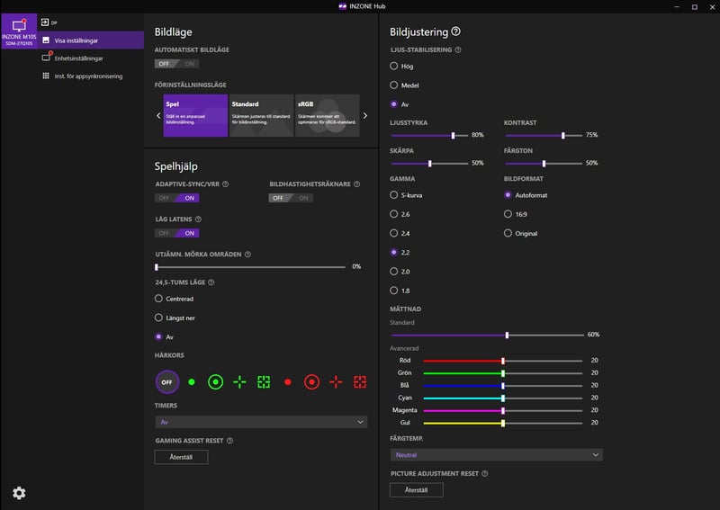Select gamma 2.4 radio button

tap(393, 233)
